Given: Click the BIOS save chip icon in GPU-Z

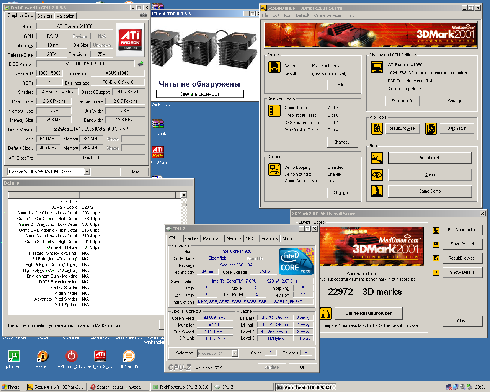Looking at the screenshot, I should point(140,64).
